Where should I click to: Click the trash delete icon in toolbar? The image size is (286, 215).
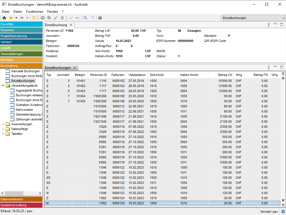62,18
